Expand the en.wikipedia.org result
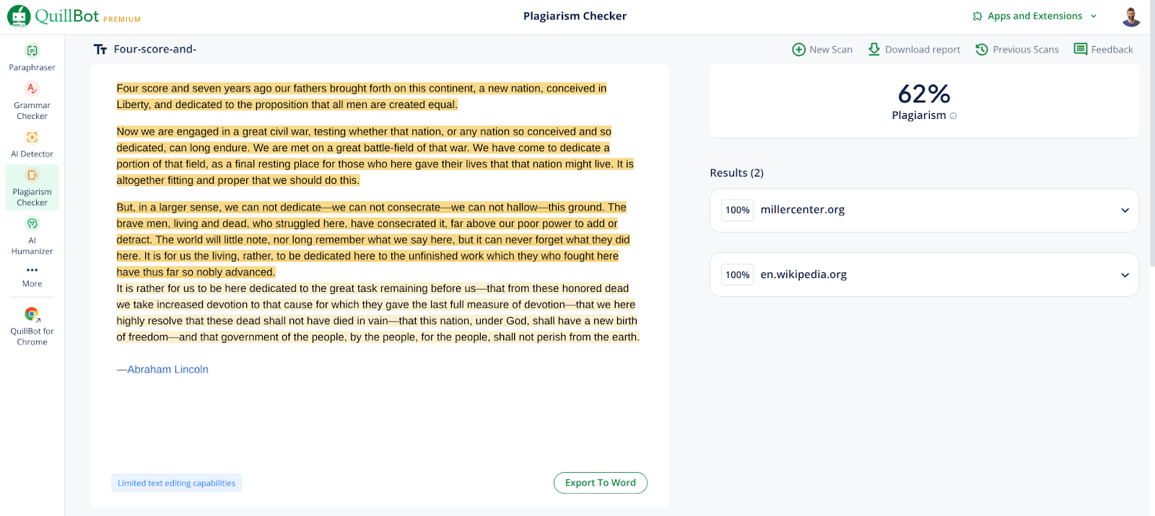 click(x=1124, y=275)
